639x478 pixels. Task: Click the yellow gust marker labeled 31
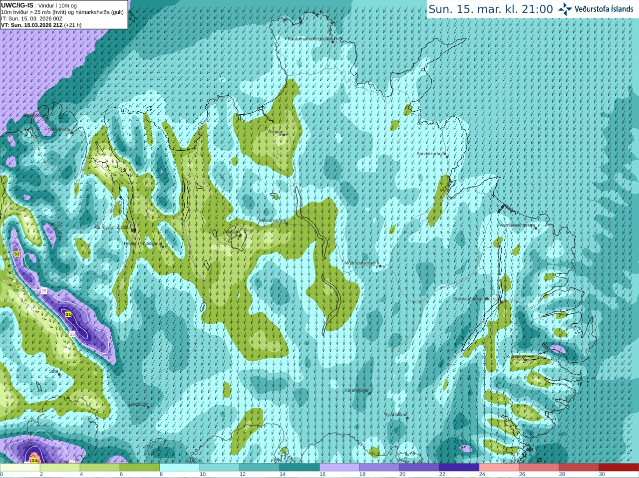tap(68, 314)
